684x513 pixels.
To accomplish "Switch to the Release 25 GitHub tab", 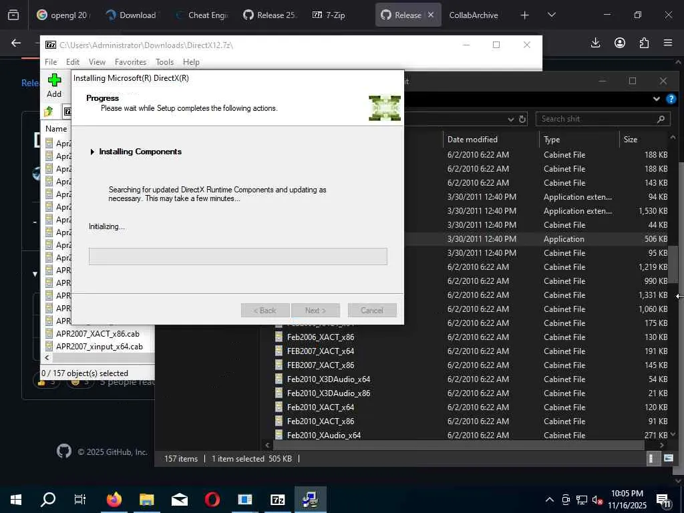I will [x=271, y=15].
